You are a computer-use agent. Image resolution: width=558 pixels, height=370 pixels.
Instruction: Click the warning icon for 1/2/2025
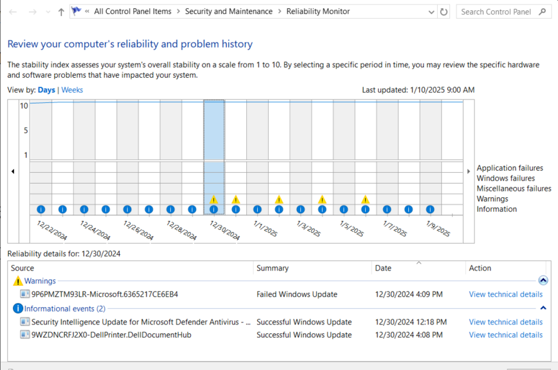click(x=279, y=199)
